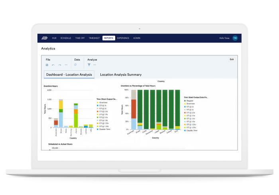Click the TW user avatar
279x195 pixels.
(235, 38)
